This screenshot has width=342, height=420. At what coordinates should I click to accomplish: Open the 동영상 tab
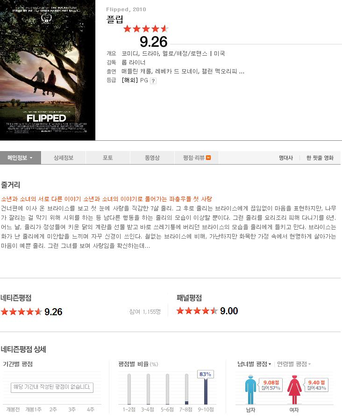(x=152, y=158)
